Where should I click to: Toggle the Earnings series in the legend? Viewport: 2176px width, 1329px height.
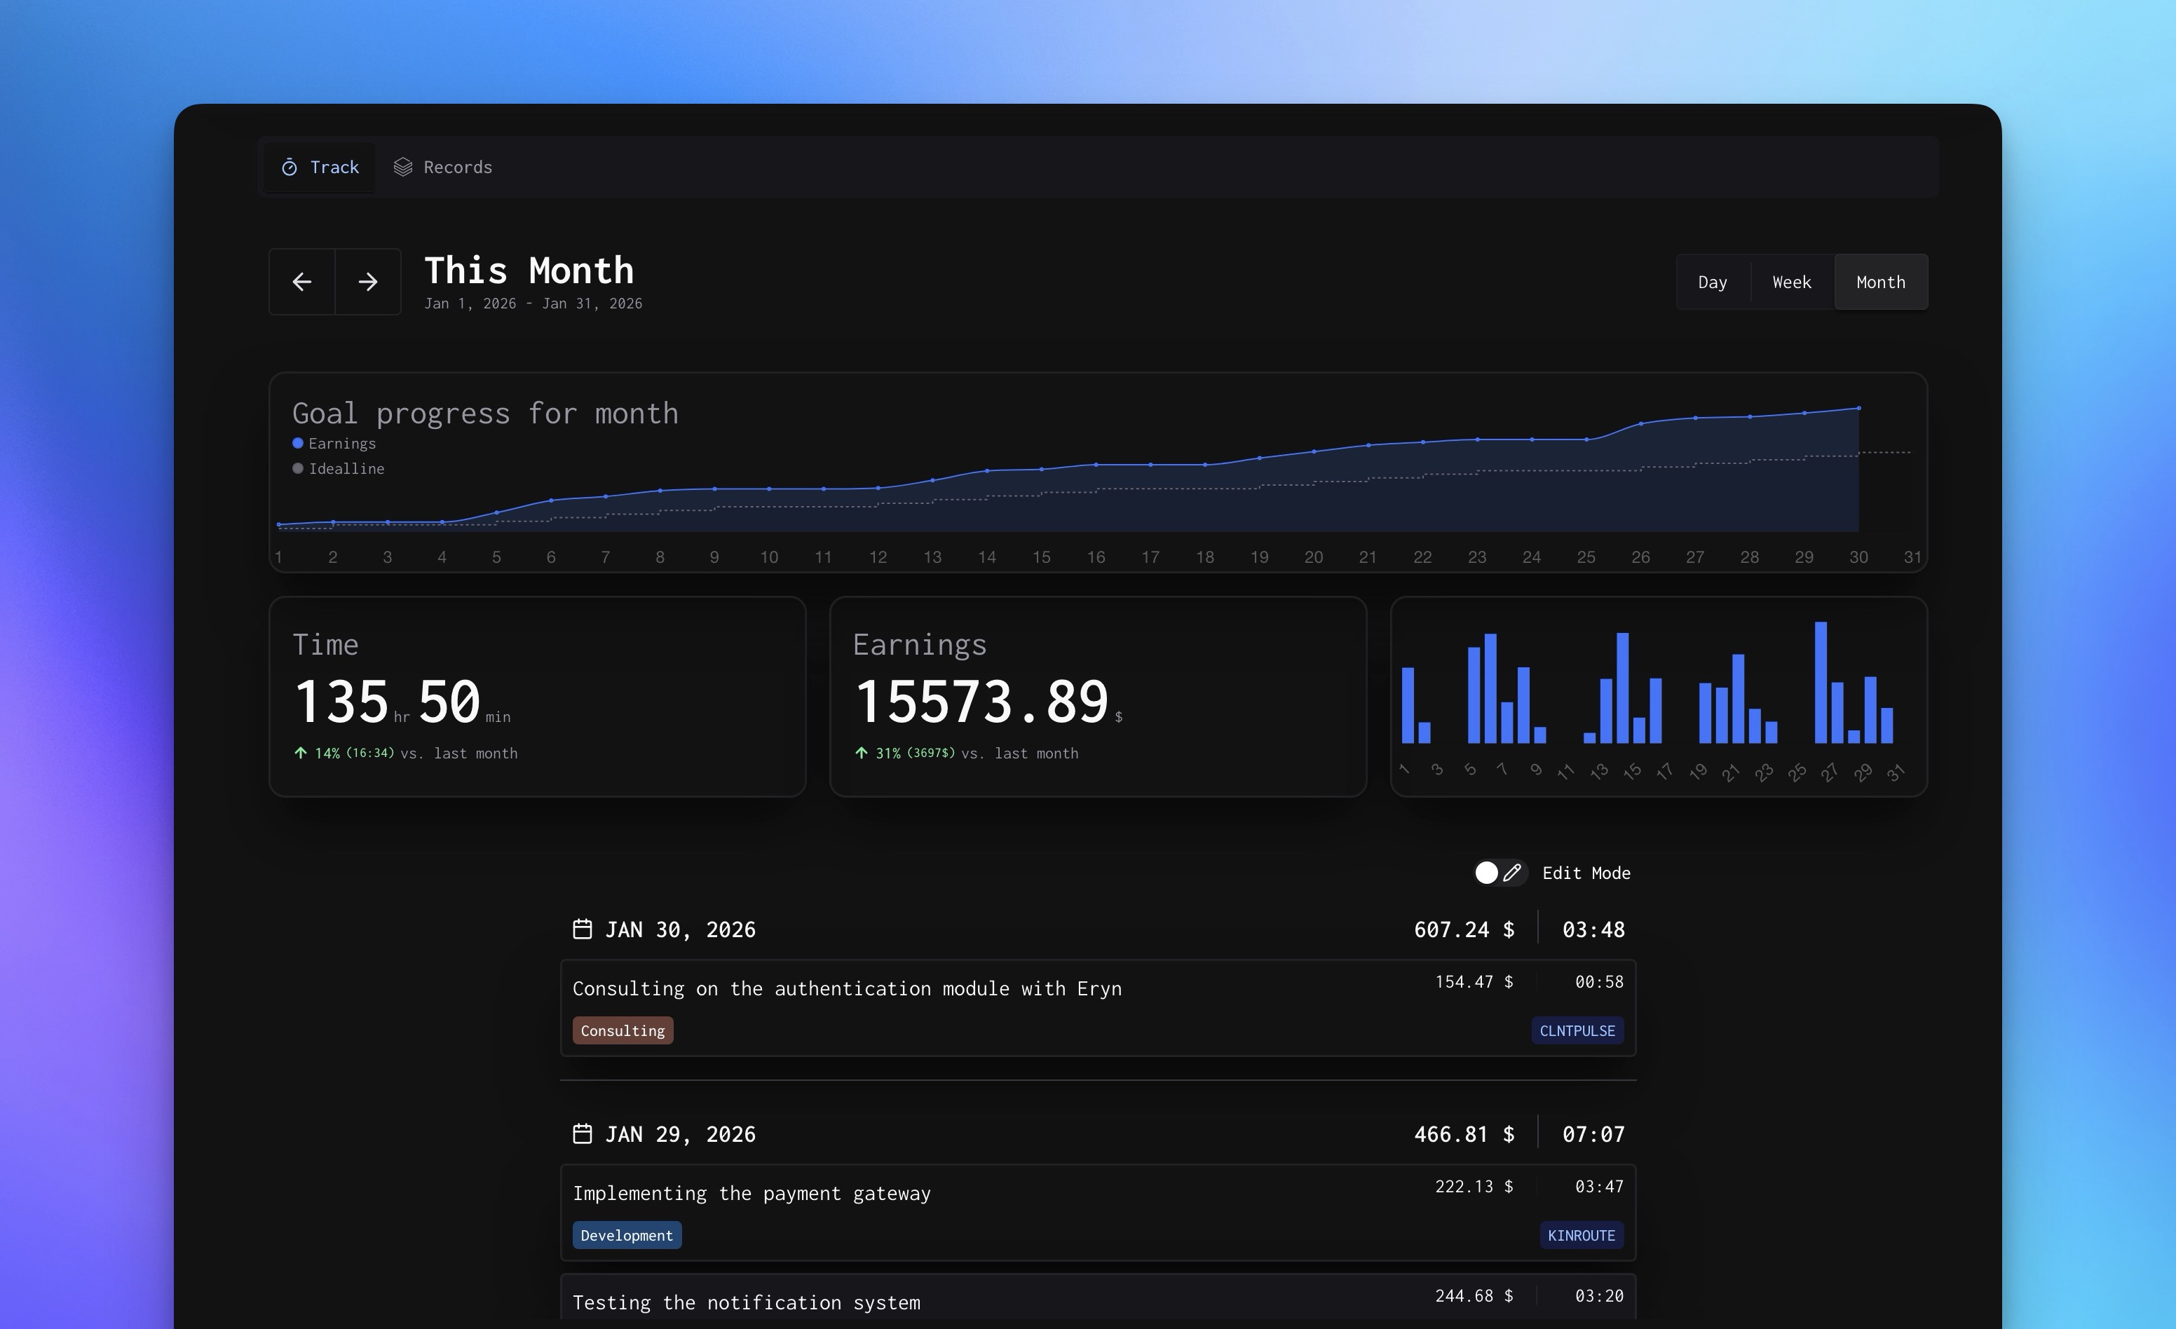(334, 443)
